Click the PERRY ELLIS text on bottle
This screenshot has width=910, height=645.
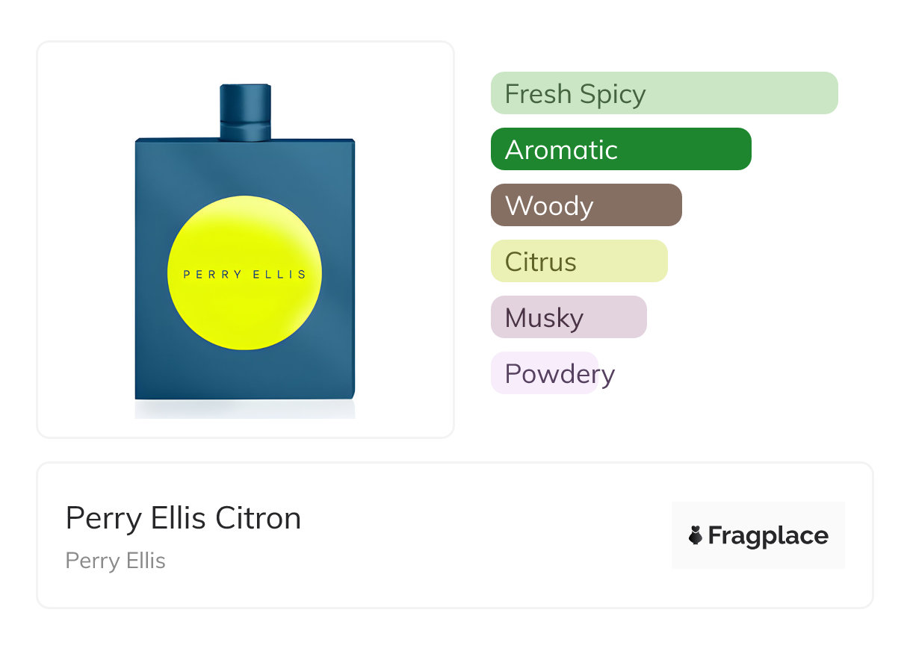pos(245,274)
